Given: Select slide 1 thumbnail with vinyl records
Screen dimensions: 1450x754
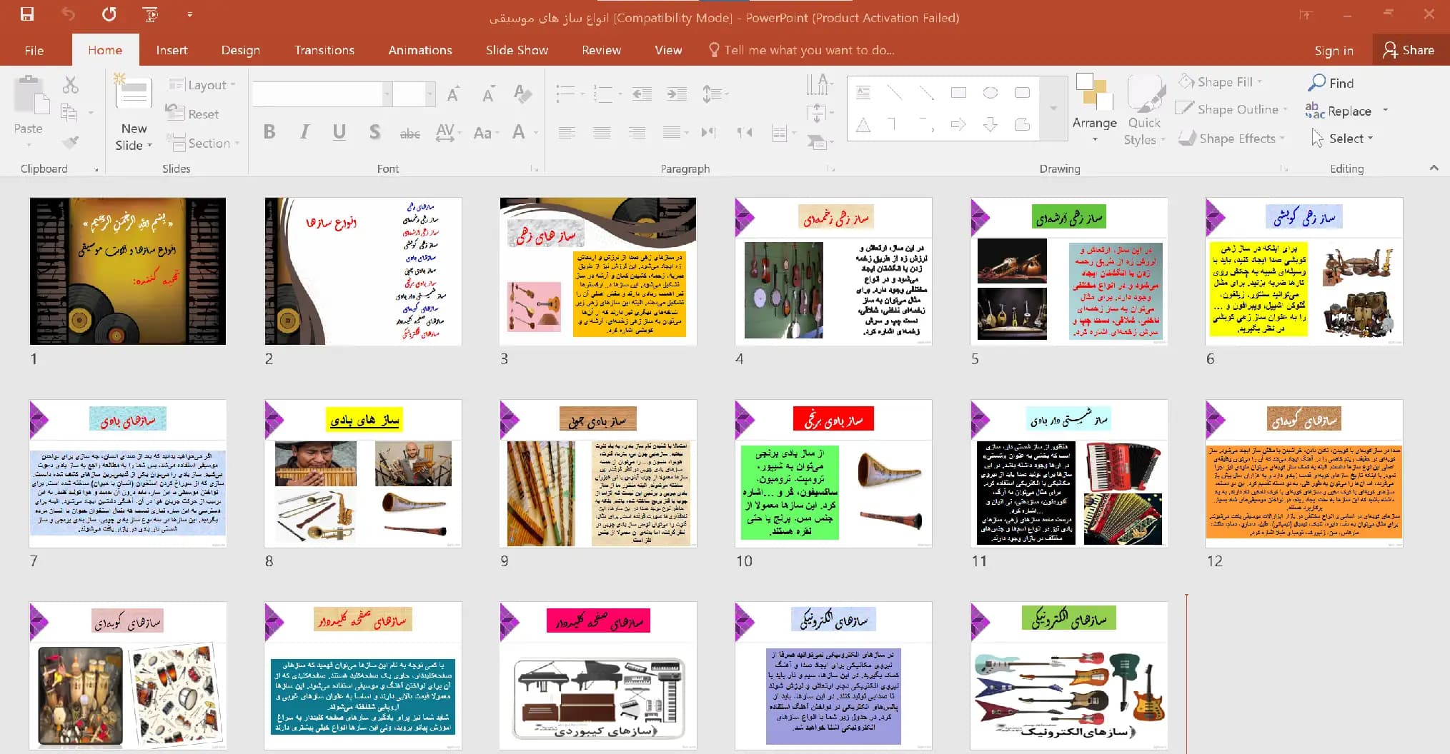Looking at the screenshot, I should point(128,271).
